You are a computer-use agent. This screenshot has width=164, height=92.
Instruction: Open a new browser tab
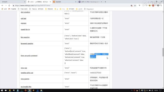point(105,2)
